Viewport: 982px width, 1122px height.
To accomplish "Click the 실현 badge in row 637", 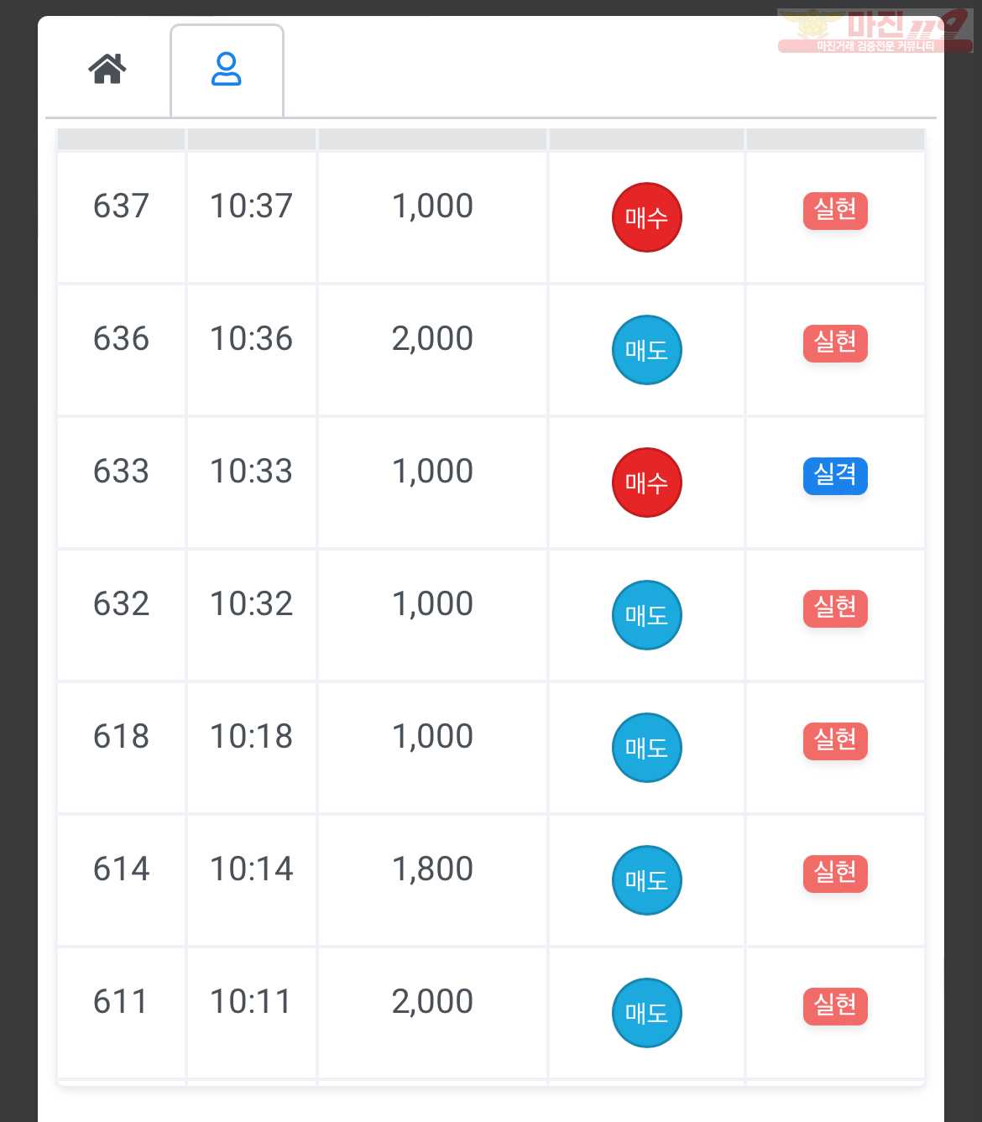I will tap(835, 210).
